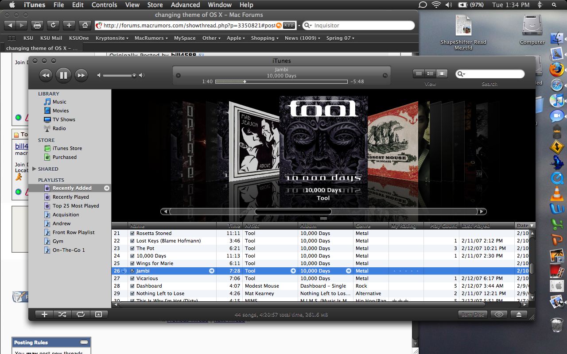Open Radio in sidebar

click(59, 128)
